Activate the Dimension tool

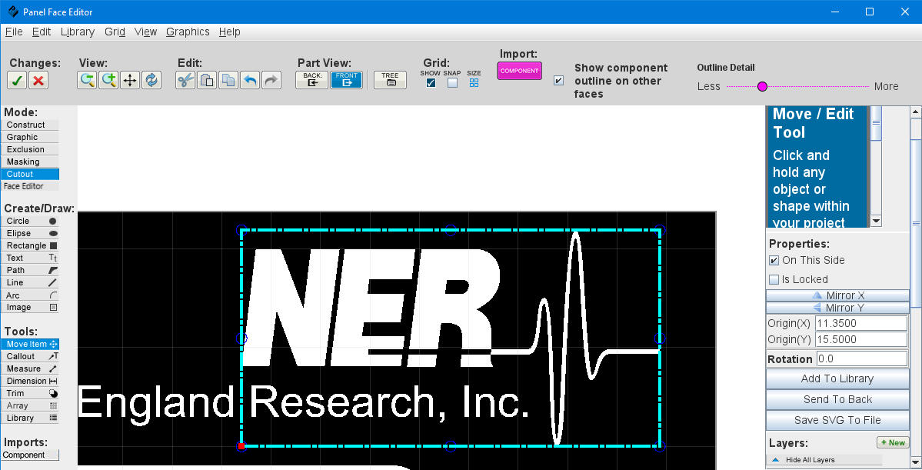30,382
